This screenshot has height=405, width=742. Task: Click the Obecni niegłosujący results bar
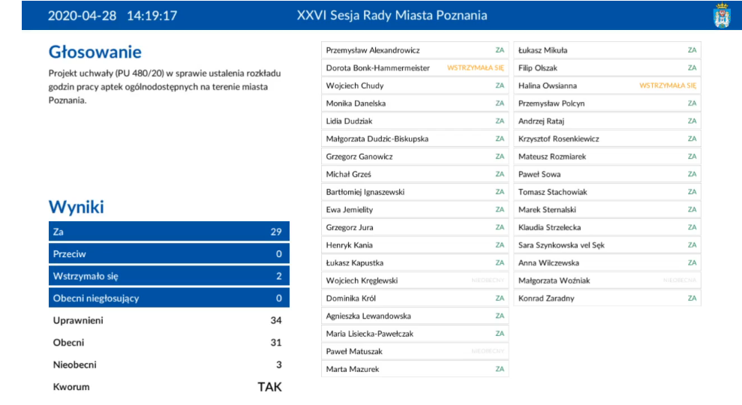(x=169, y=298)
